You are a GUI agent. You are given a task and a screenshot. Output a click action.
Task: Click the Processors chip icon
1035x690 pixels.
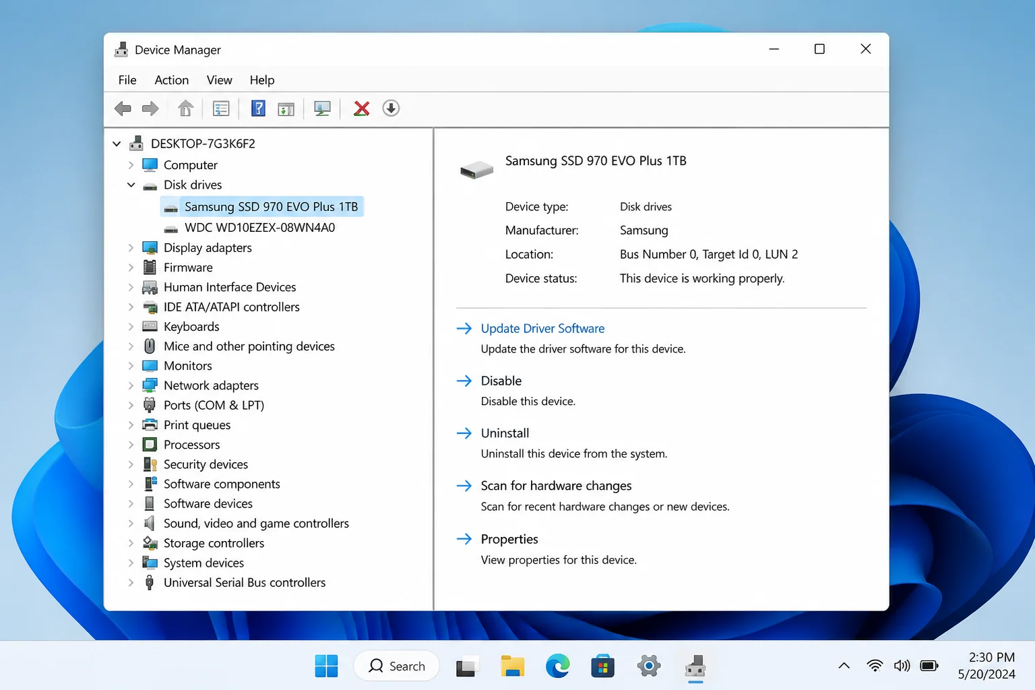150,445
